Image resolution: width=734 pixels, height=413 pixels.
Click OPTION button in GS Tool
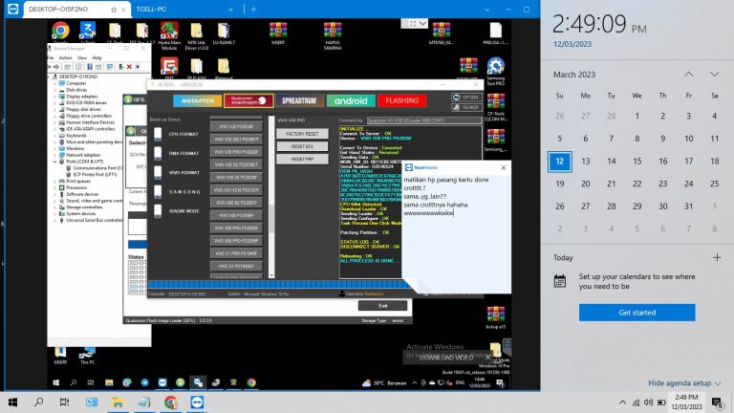pos(466,98)
